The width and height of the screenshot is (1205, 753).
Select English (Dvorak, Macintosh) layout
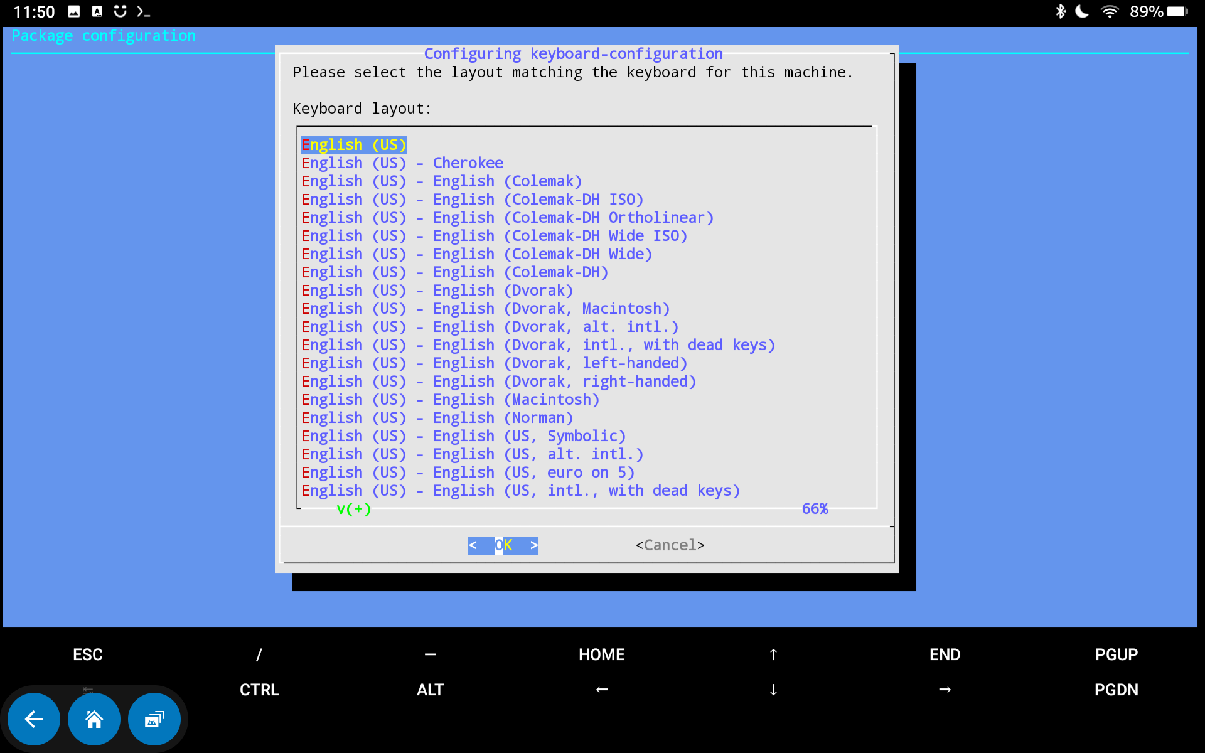(x=486, y=309)
